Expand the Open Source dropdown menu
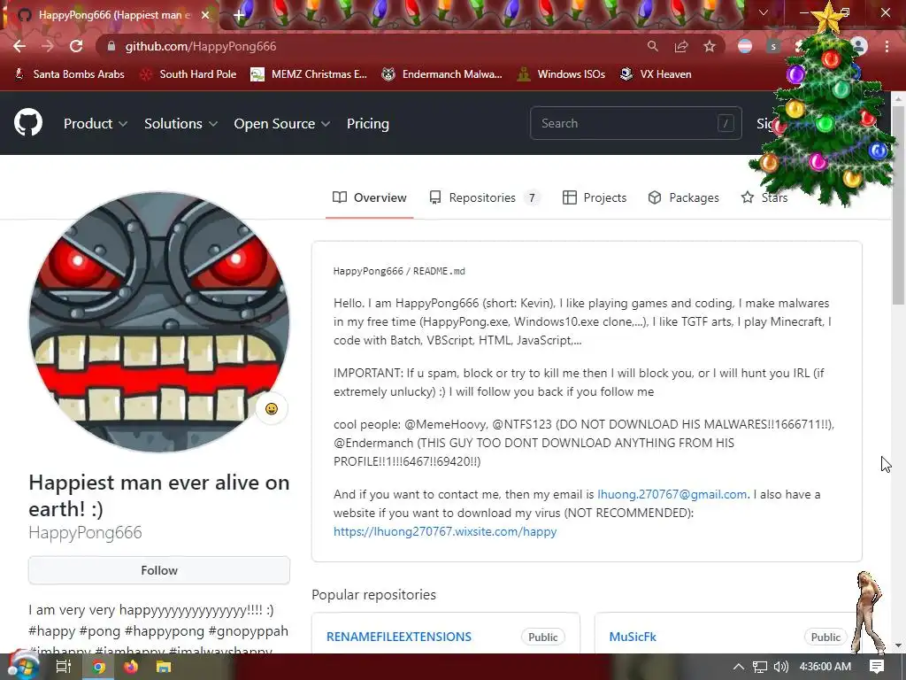The height and width of the screenshot is (680, 906). tap(282, 124)
